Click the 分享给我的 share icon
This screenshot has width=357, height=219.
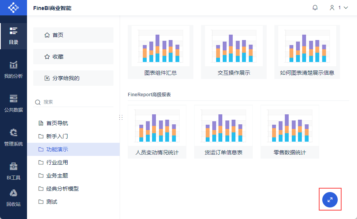point(47,78)
